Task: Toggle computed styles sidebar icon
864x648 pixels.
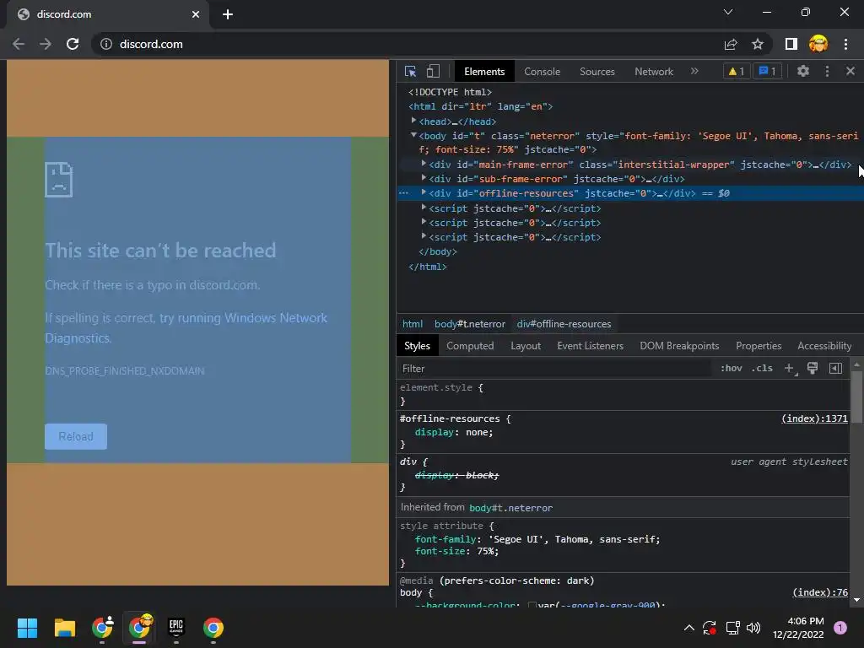Action: [x=835, y=368]
